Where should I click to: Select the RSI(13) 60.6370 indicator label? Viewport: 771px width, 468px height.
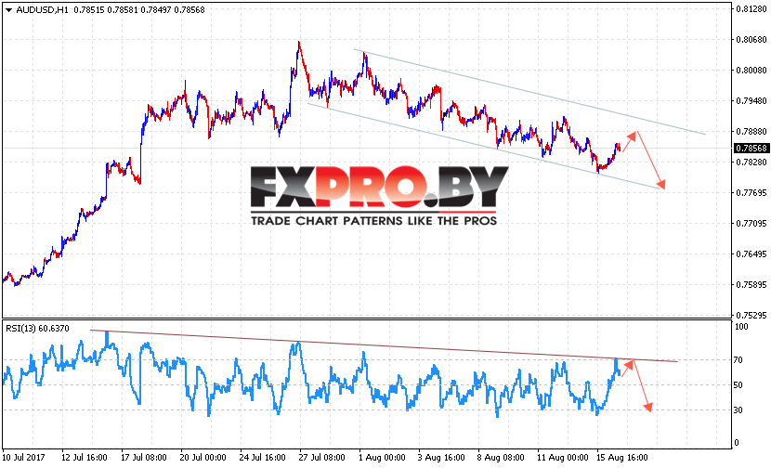(x=37, y=328)
